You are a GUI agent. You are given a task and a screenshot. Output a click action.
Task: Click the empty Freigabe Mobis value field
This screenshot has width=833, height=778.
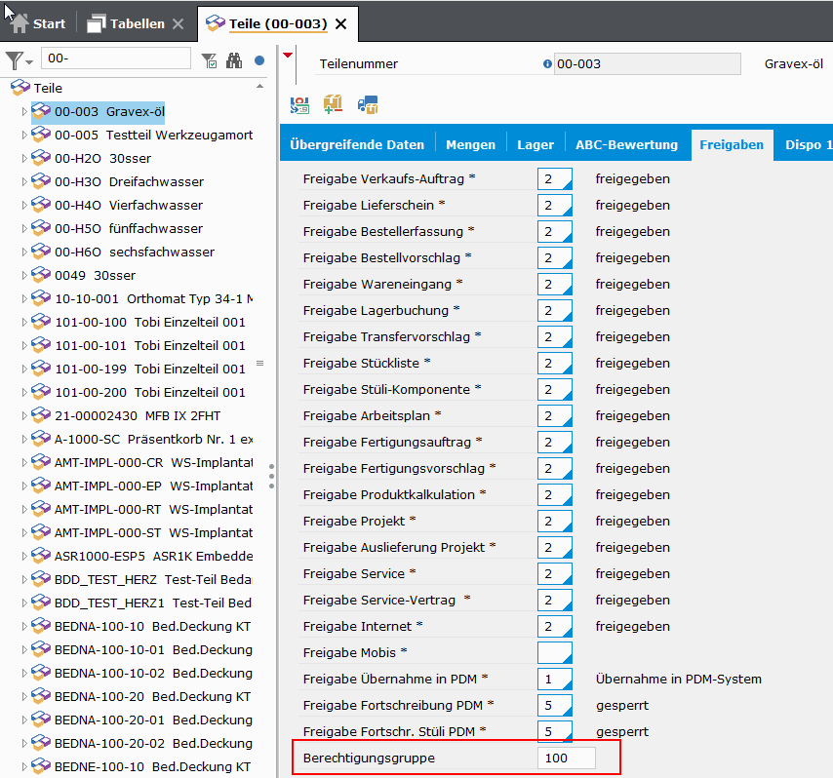(x=555, y=652)
